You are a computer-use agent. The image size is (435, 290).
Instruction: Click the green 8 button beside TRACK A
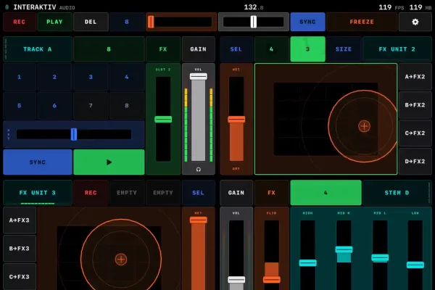(x=109, y=49)
